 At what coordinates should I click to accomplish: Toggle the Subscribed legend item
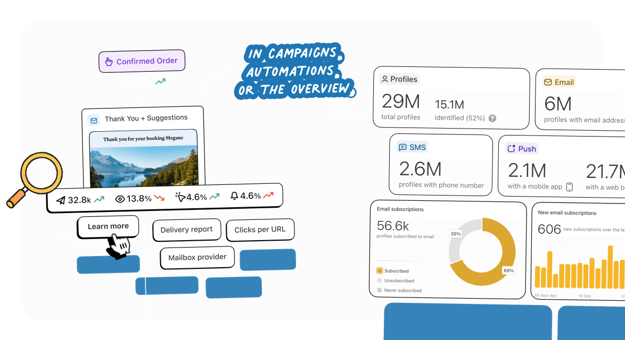(393, 271)
